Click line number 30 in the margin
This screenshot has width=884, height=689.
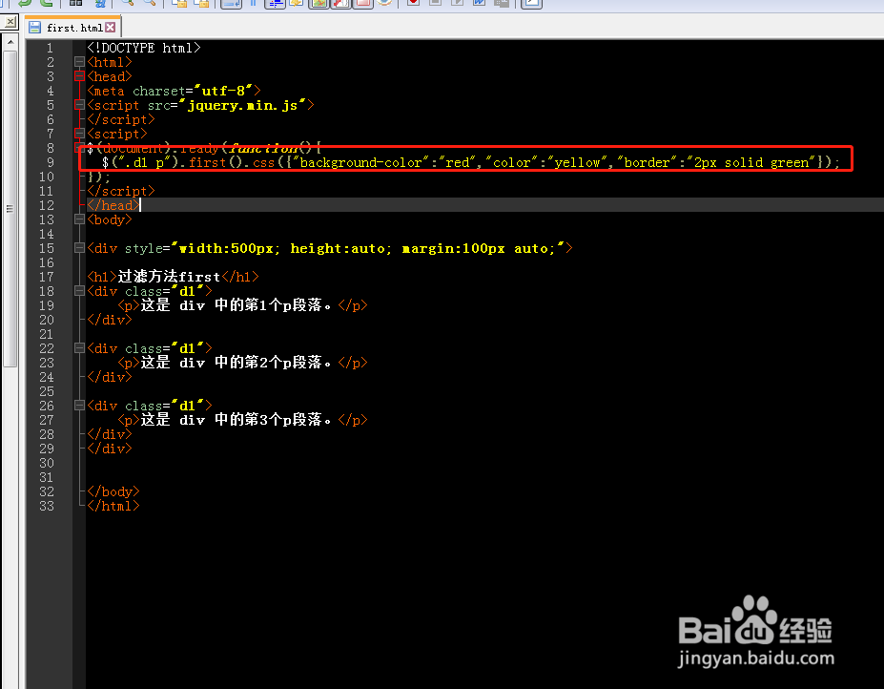[x=47, y=463]
